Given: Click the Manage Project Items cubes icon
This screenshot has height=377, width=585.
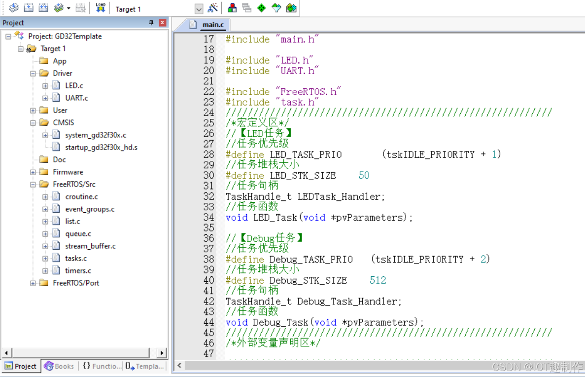Looking at the screenshot, I should click(x=232, y=7).
